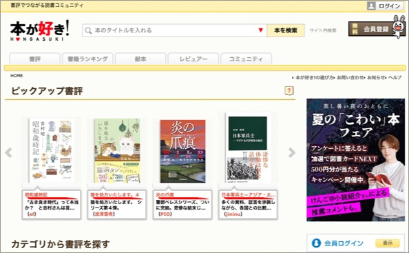Click the 会員ログイン person icon

pos(316,243)
